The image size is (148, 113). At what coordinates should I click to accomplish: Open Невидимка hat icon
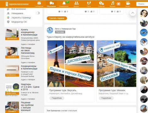click(x=8, y=13)
